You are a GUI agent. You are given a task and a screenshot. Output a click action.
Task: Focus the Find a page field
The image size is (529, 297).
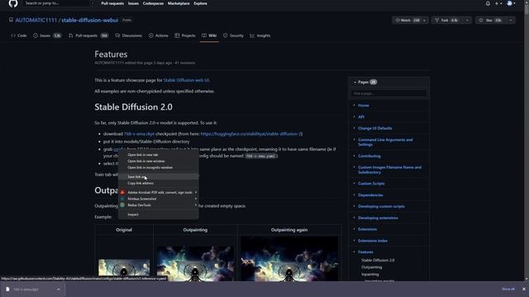(x=388, y=93)
